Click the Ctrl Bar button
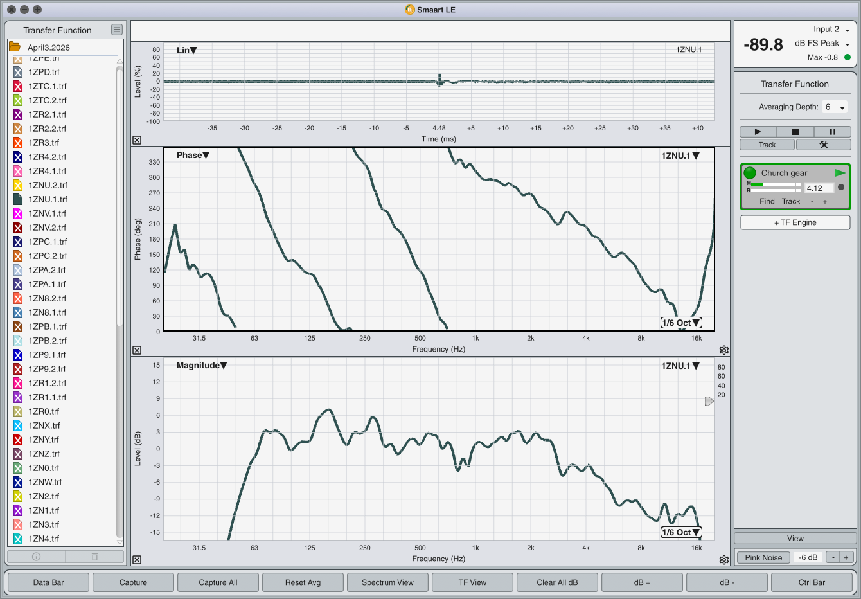The height and width of the screenshot is (599, 861). (x=812, y=582)
